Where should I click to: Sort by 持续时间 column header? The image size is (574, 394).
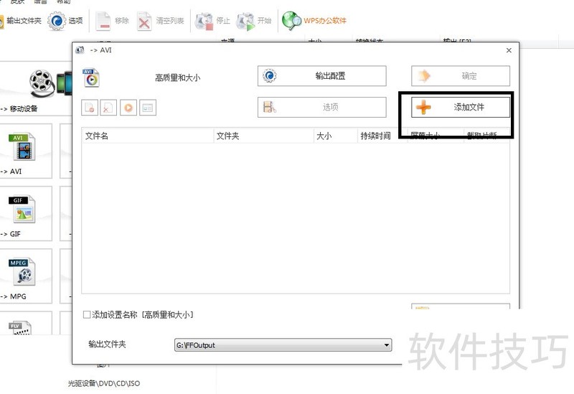click(x=382, y=136)
